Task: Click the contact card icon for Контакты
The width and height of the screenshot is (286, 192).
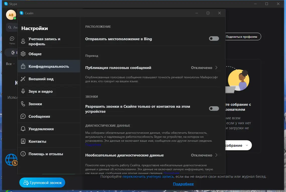Action: (23, 141)
